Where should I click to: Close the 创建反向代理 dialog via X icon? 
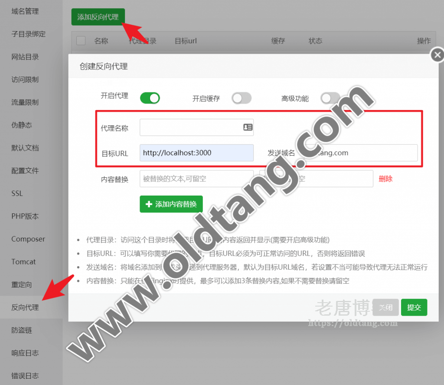click(x=437, y=55)
